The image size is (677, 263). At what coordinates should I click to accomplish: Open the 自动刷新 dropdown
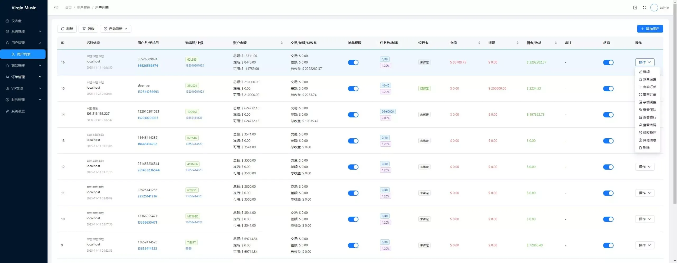116,29
